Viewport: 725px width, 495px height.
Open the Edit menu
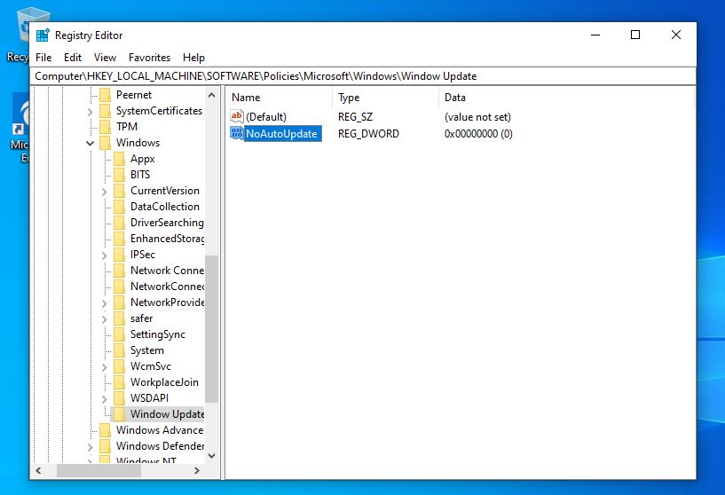[73, 58]
